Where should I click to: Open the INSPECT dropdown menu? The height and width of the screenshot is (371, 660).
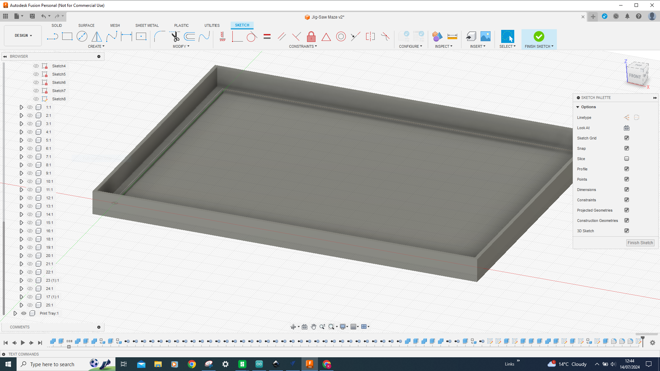(444, 46)
